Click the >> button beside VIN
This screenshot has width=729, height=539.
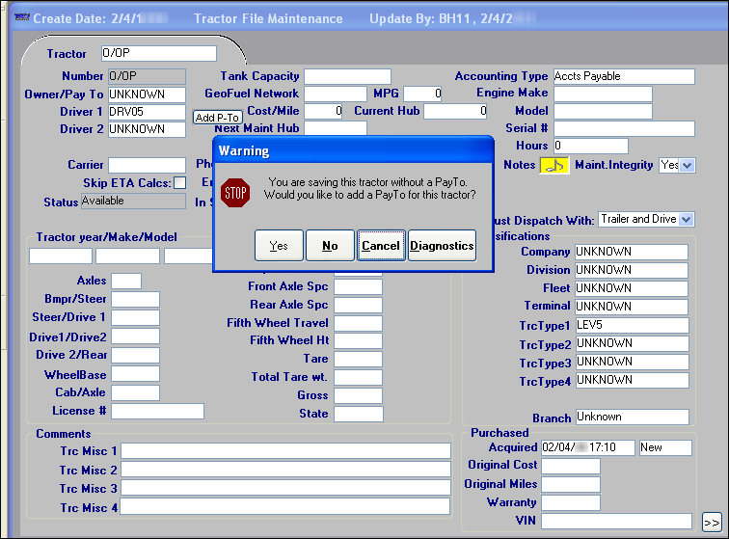tap(711, 522)
